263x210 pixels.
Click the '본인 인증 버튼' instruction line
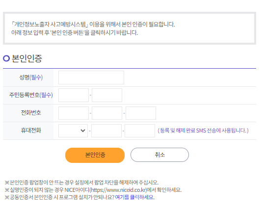[75, 32]
